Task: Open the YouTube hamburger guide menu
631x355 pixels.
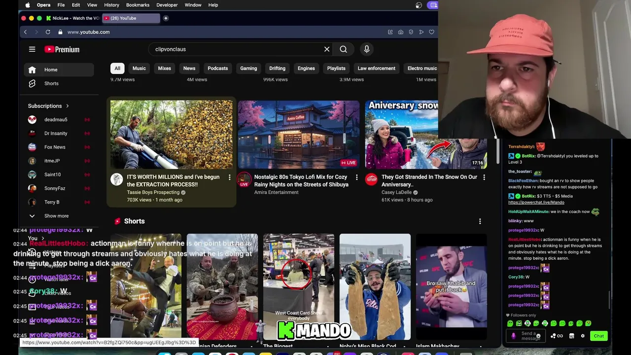Action: (x=32, y=49)
